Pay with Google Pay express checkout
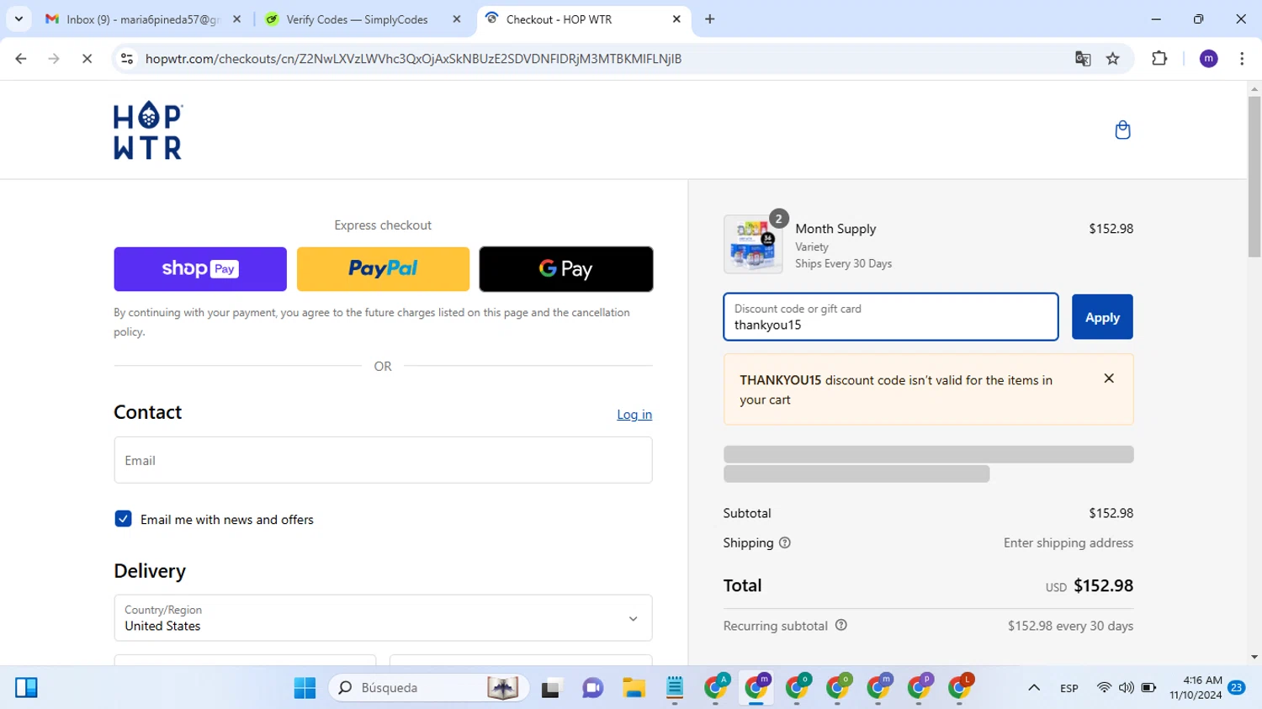Viewport: 1262px width, 709px height. click(566, 269)
